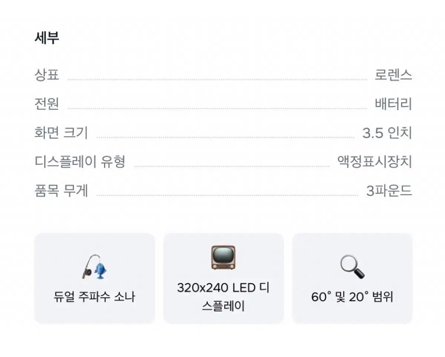Click the magnifying glass icon
Image resolution: width=445 pixels, height=357 pixels.
(353, 267)
